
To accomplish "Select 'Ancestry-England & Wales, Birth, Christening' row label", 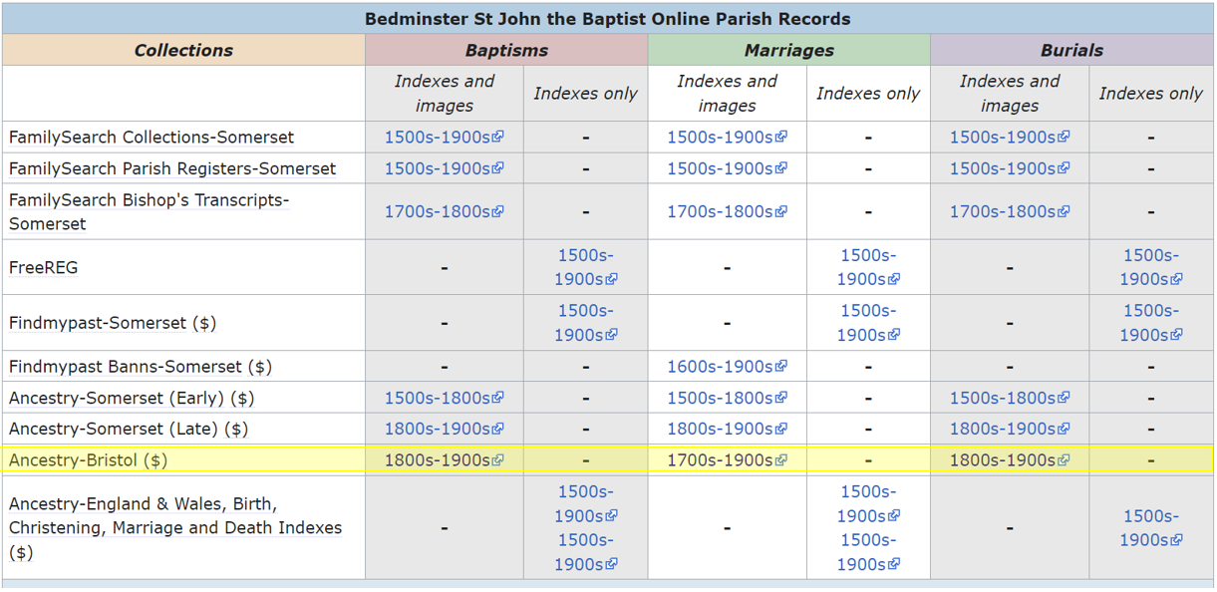I will [175, 528].
